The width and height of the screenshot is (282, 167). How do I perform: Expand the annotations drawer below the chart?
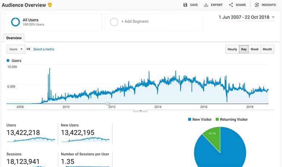click(x=140, y=111)
